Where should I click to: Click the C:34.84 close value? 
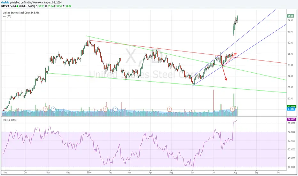[67, 6]
